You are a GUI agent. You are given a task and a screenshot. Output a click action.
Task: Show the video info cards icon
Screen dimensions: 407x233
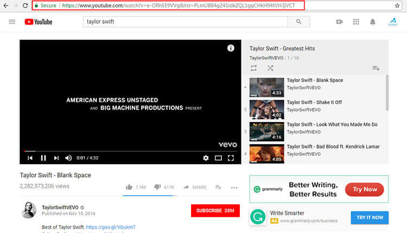231,48
